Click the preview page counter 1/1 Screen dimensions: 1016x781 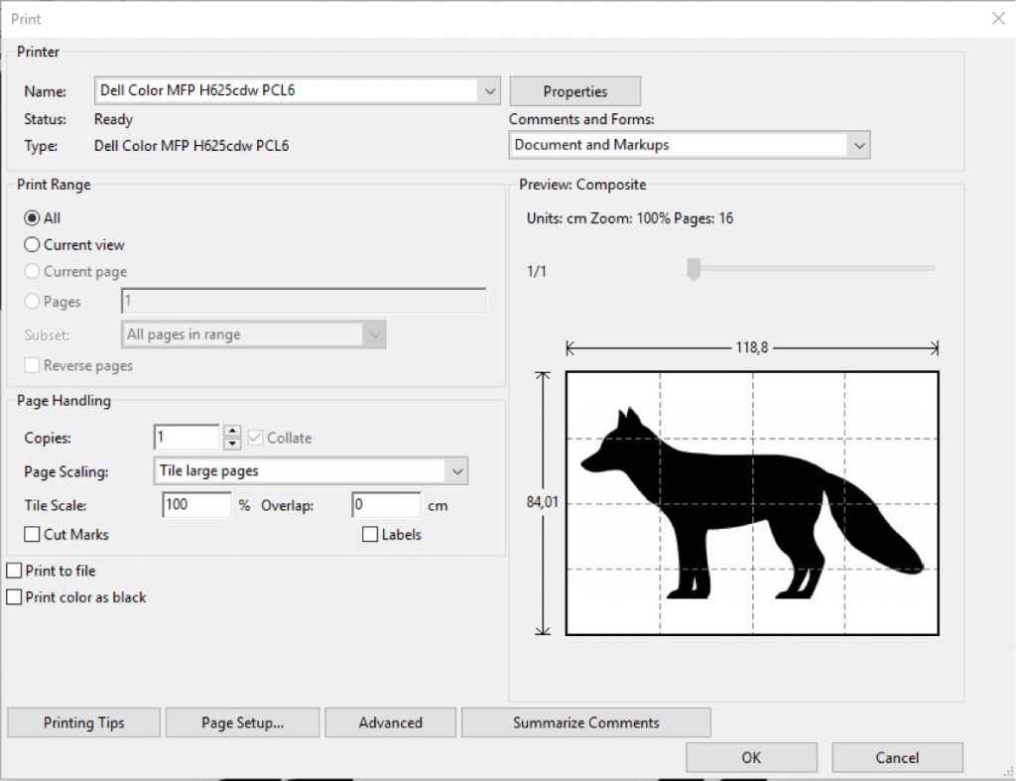tap(537, 272)
